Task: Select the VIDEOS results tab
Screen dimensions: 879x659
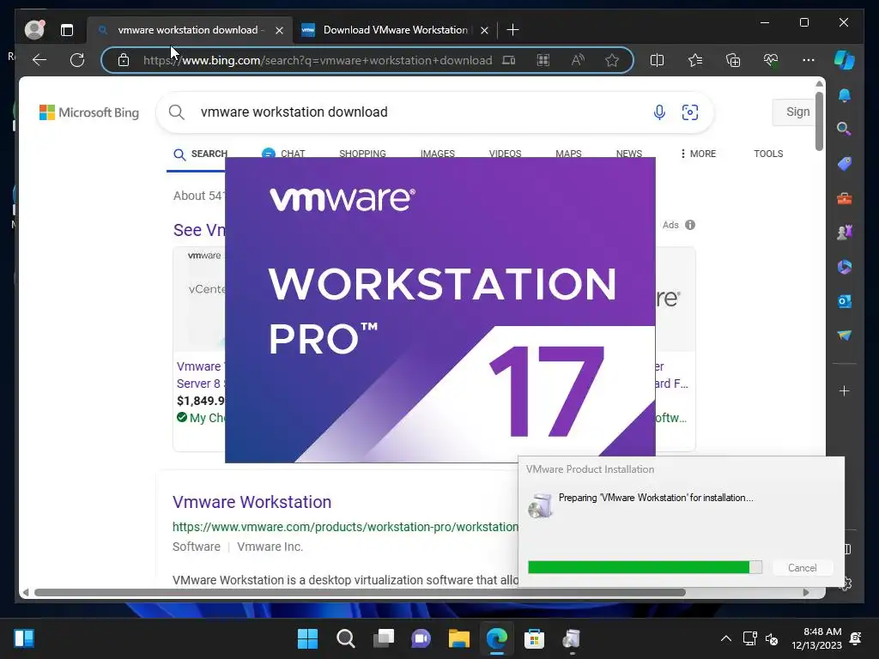Action: pos(505,154)
